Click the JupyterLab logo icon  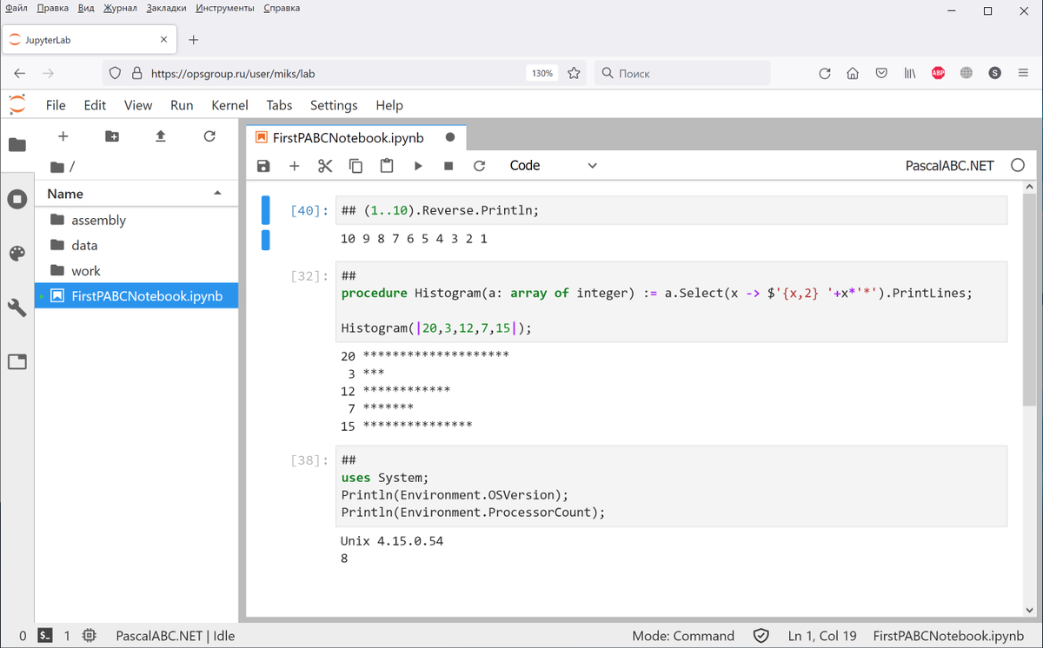tap(17, 105)
